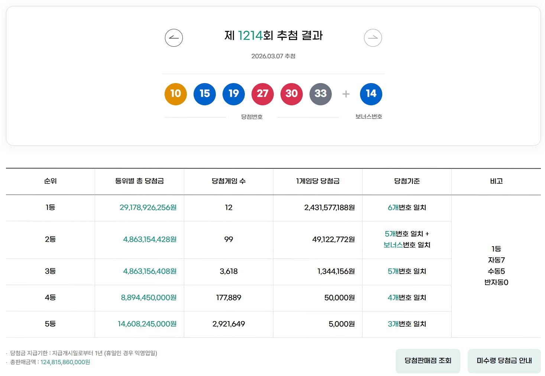Click the 5등 winning games count 2,921,649
This screenshot has height=376, width=545.
[x=228, y=324]
